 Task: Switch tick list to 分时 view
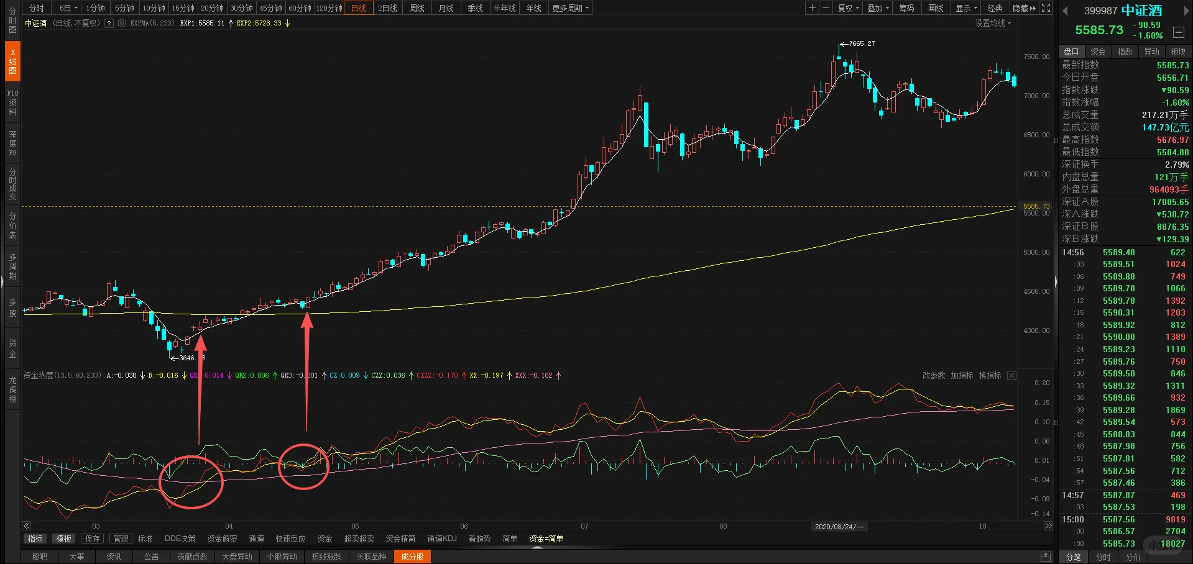click(1103, 557)
